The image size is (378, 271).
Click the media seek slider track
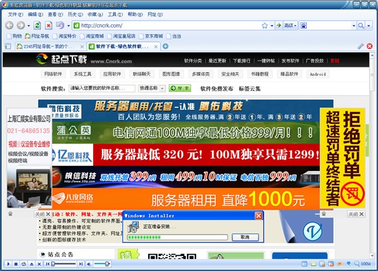[64, 264]
